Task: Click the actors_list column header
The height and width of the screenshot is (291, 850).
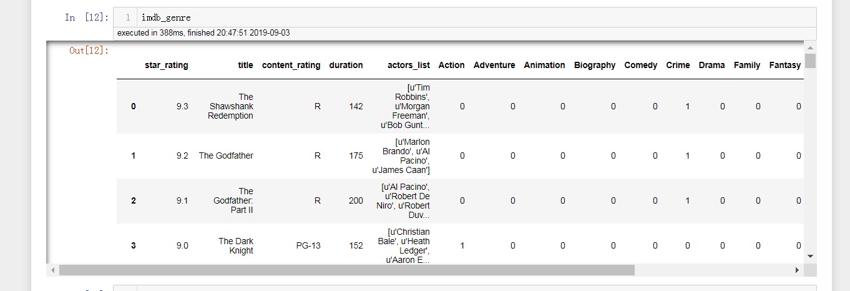Action: [x=408, y=65]
